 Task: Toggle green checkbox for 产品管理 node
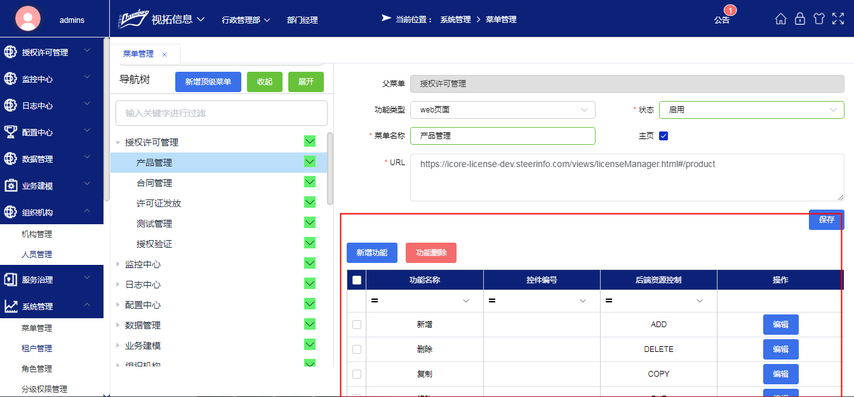pos(310,161)
